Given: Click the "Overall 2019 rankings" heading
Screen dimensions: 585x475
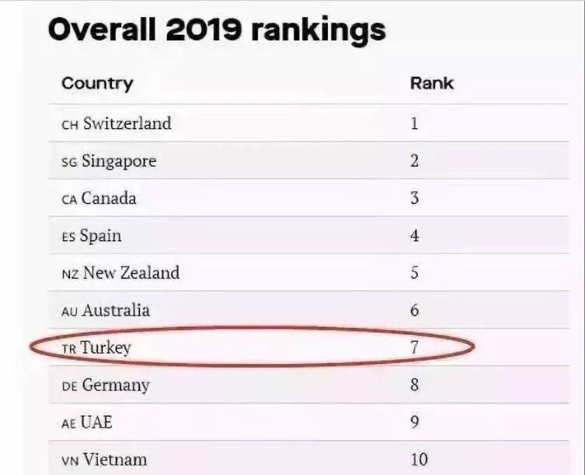Looking at the screenshot, I should (217, 30).
